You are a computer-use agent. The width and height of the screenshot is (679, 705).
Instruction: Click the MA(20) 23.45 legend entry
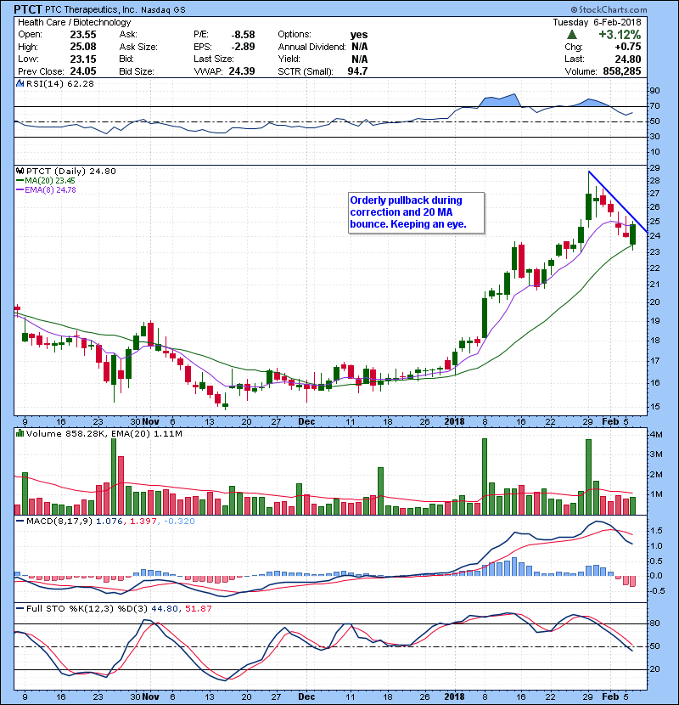(46, 181)
